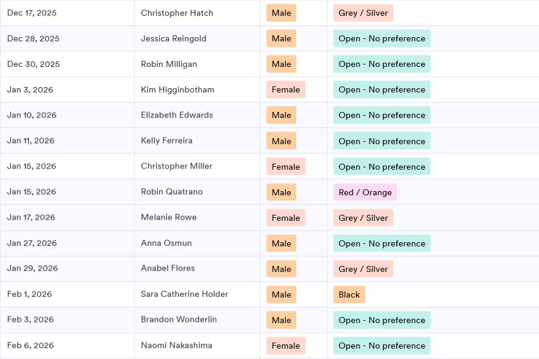Click the Jan 27, 2026 date cell
The width and height of the screenshot is (539, 359).
coord(32,243)
